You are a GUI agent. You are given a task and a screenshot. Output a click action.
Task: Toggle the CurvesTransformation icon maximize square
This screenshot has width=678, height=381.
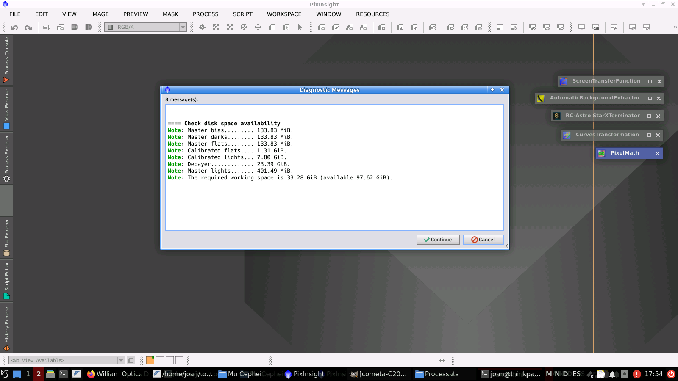tap(649, 135)
